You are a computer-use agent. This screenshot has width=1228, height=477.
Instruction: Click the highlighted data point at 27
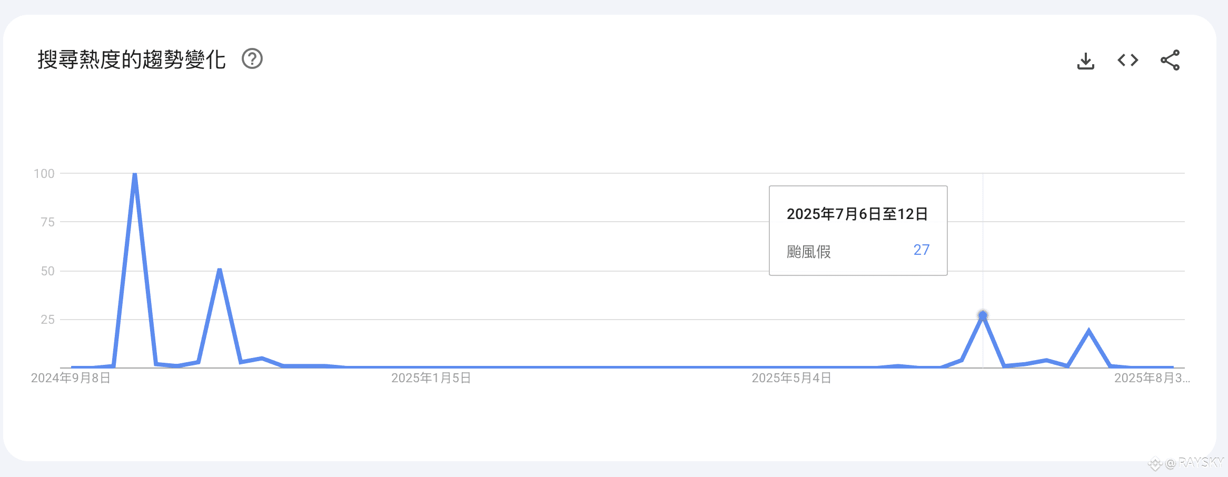click(x=983, y=315)
